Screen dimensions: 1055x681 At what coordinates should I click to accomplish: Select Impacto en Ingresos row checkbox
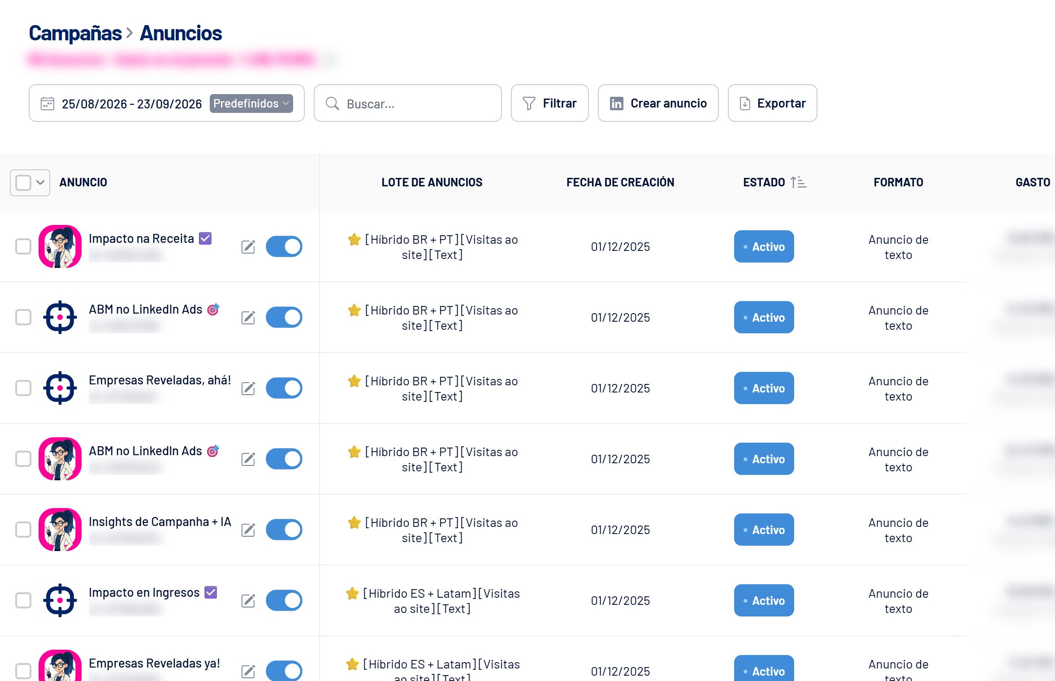pos(23,600)
